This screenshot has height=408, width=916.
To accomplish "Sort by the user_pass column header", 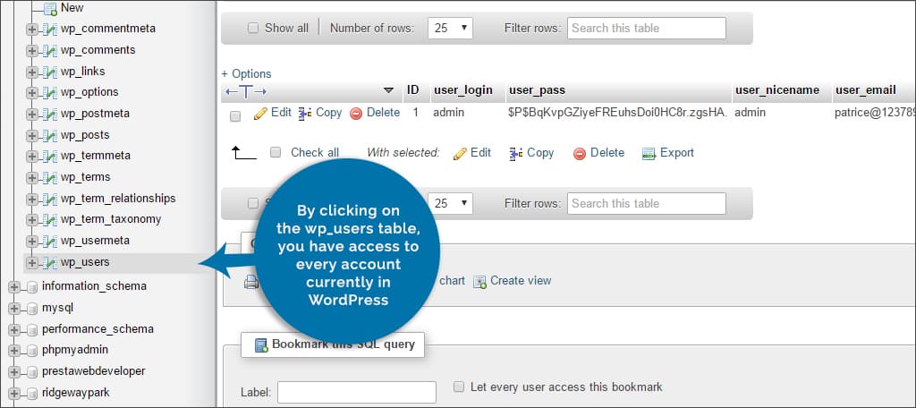I will pyautogui.click(x=537, y=90).
